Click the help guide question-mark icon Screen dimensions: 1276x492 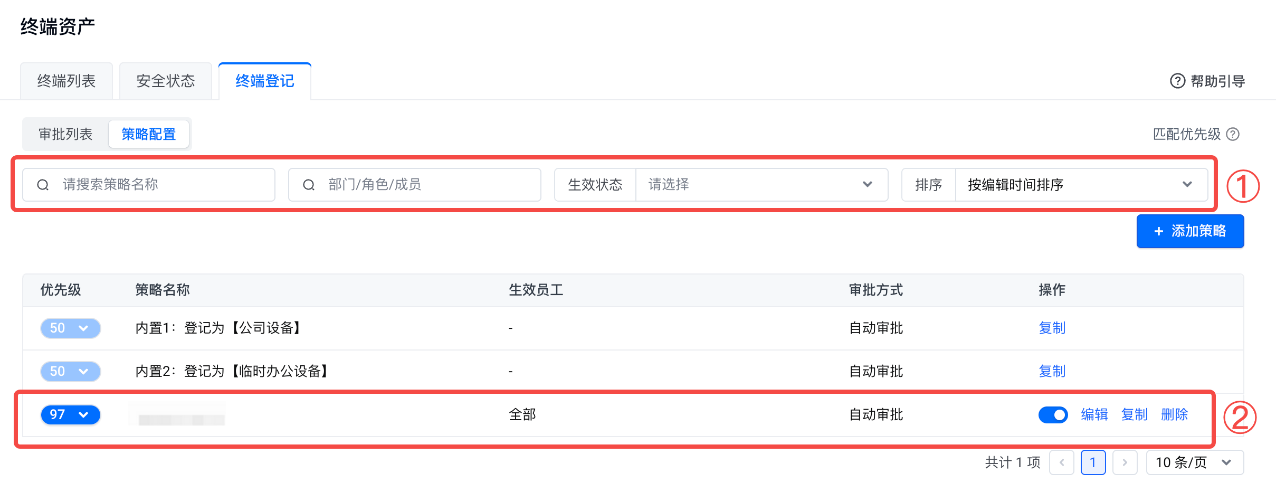(x=1177, y=81)
